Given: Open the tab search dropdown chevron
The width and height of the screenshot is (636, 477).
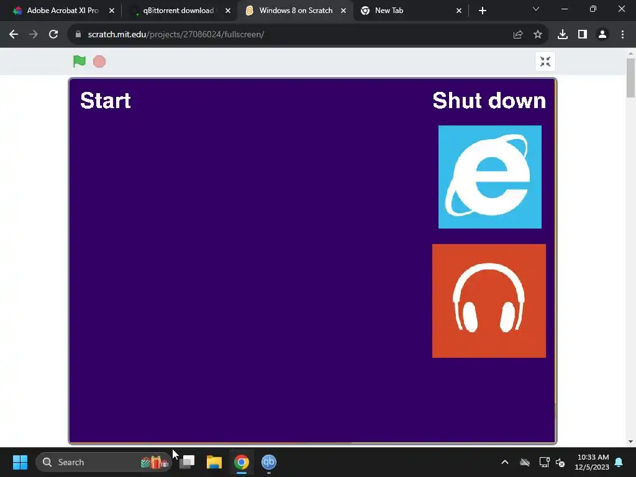Looking at the screenshot, I should click(x=536, y=9).
